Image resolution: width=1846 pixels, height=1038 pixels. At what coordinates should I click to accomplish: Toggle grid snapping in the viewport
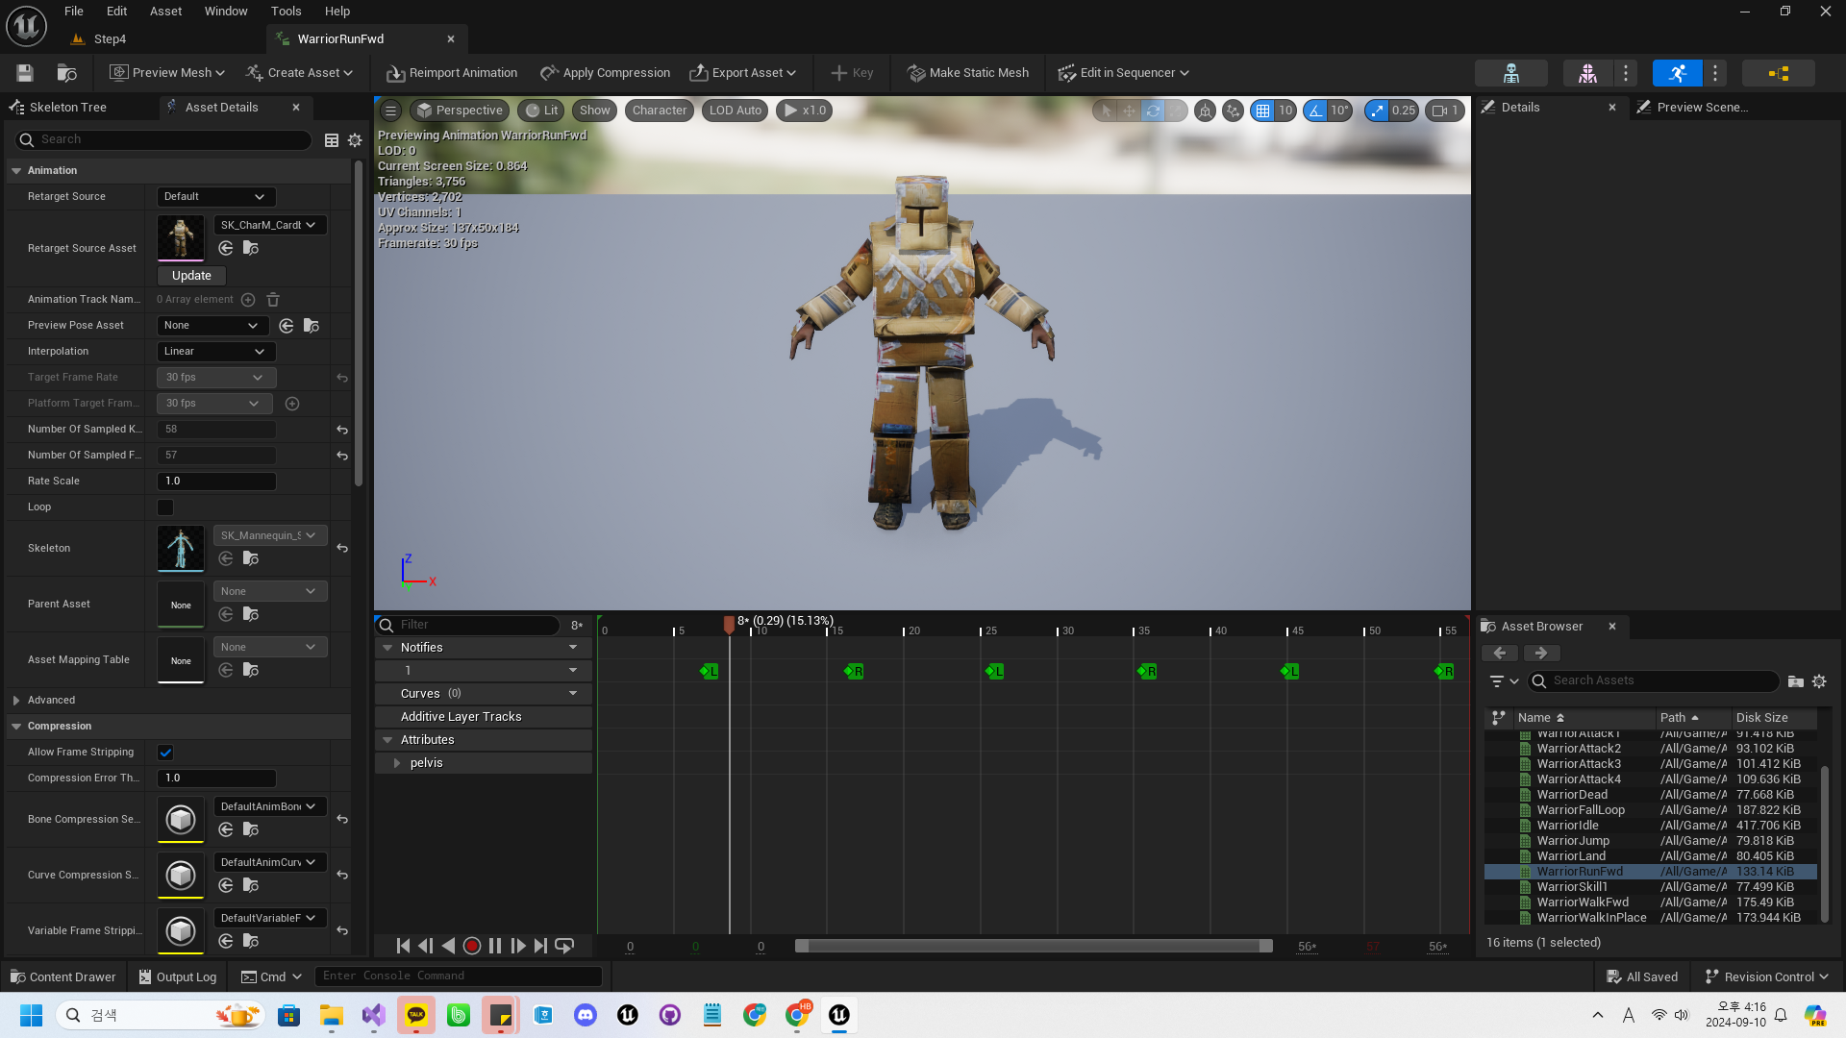[x=1262, y=111]
